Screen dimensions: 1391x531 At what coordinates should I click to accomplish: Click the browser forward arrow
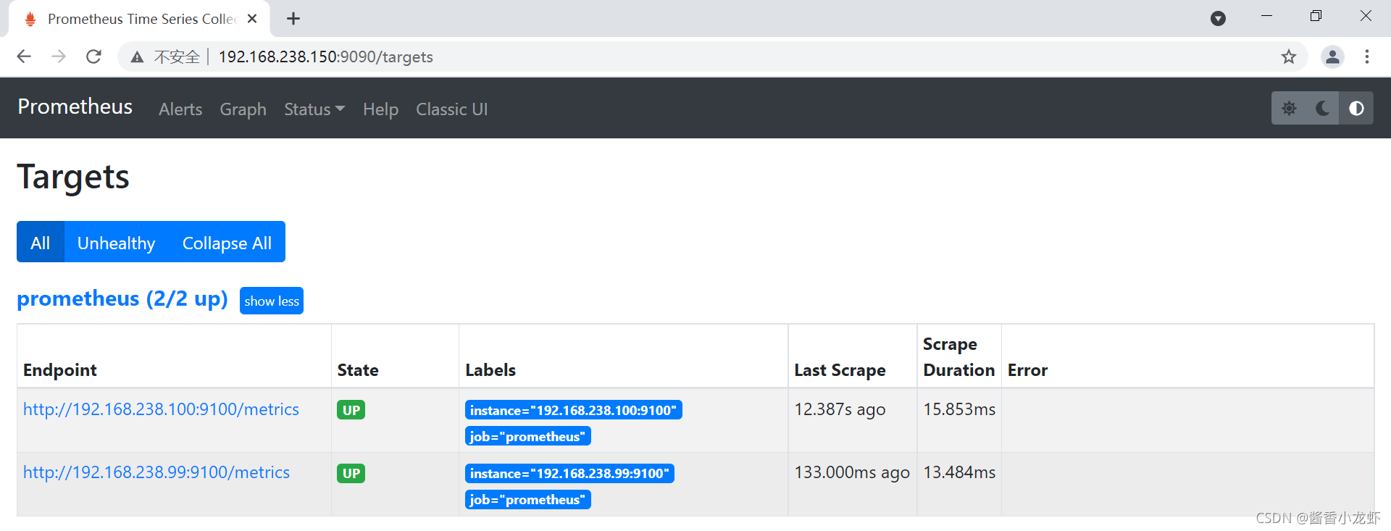pos(59,57)
